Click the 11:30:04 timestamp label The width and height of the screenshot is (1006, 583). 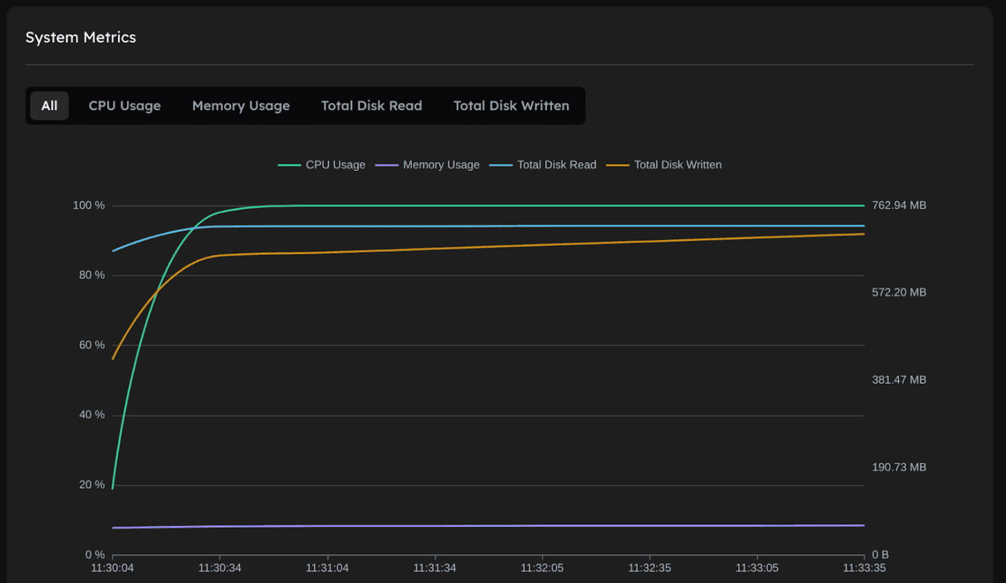(x=112, y=567)
